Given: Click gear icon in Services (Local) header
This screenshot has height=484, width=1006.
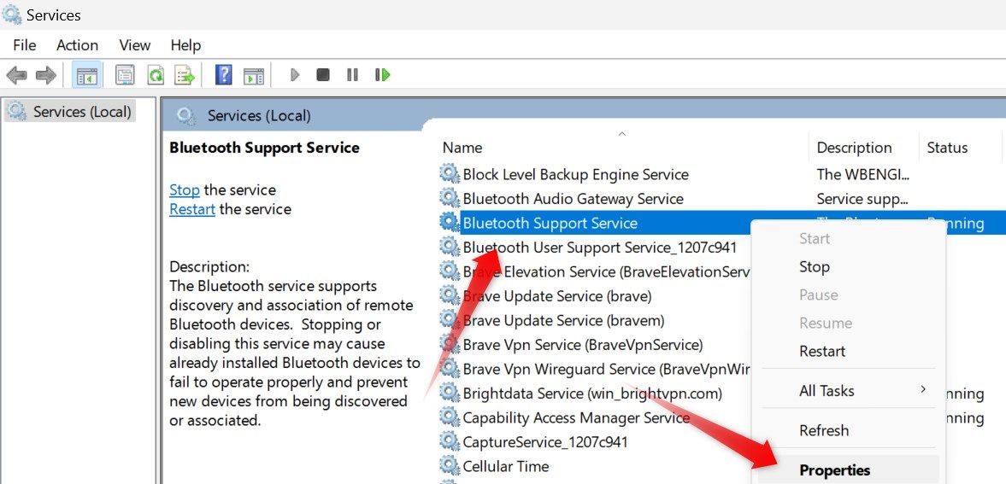Looking at the screenshot, I should pyautogui.click(x=186, y=115).
